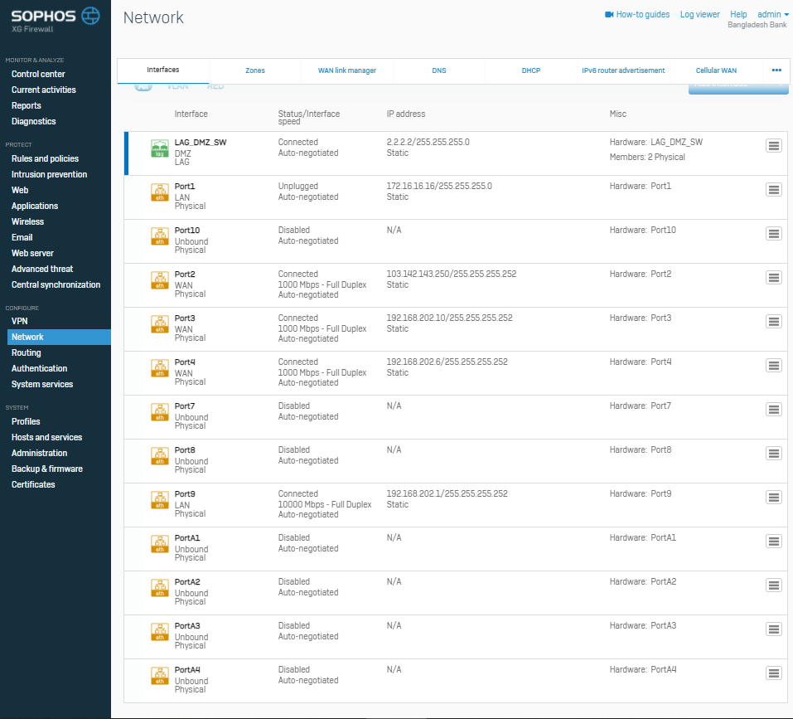Screen dimensions: 793x719
Task: Switch to the DNS tab
Action: (439, 70)
